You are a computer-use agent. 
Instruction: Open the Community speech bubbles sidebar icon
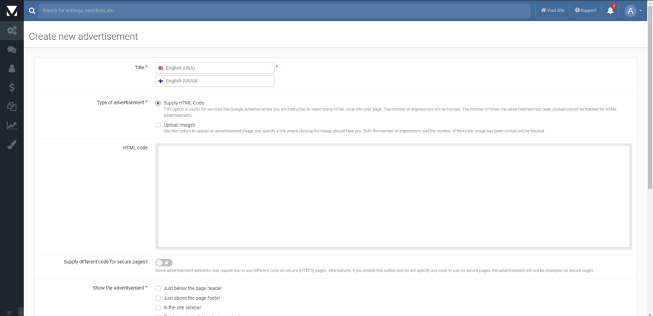pos(12,50)
